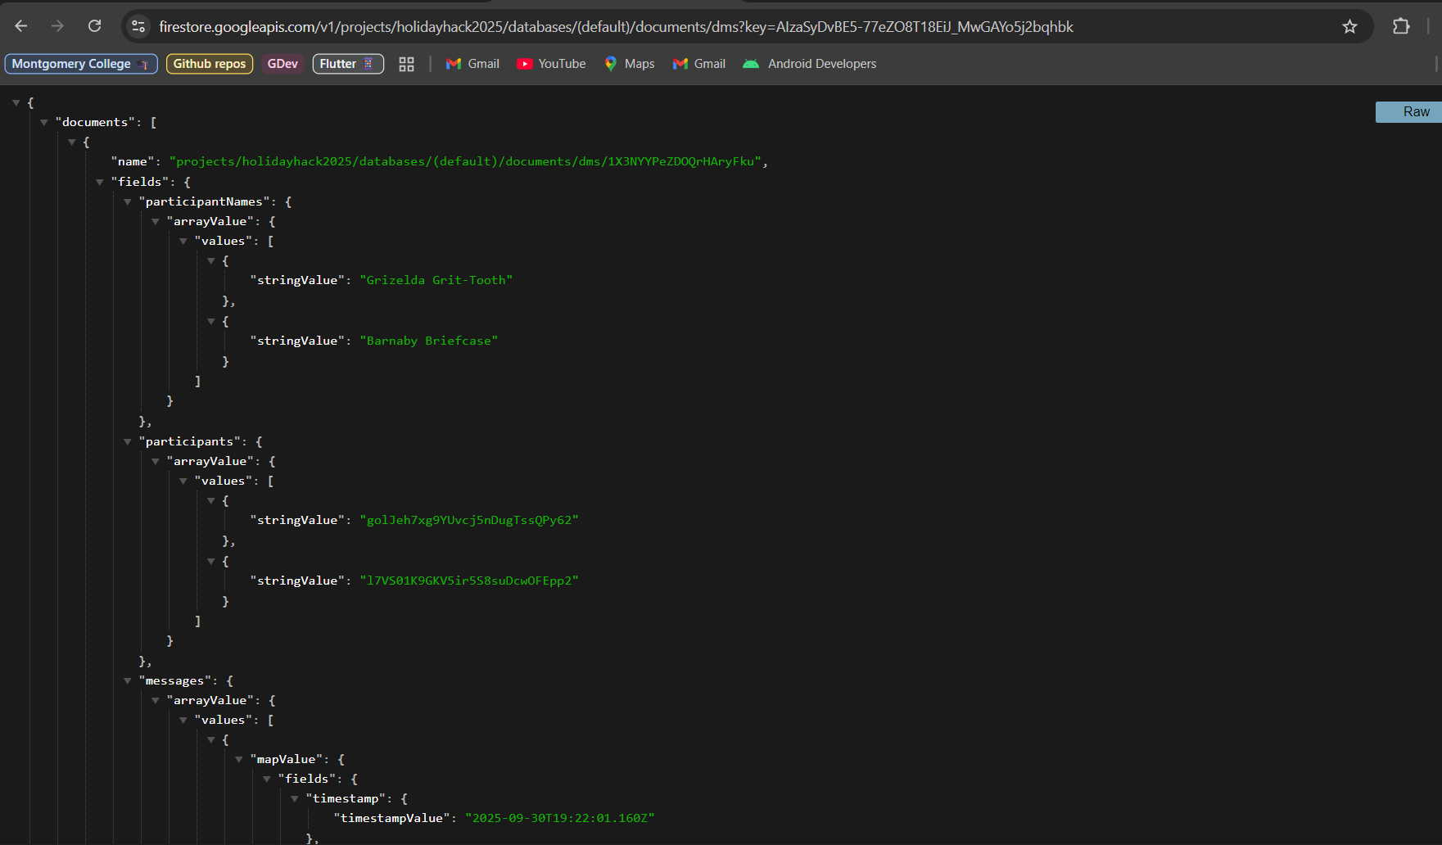Screen dimensions: 1442x845
Task: Collapse the "participants" node
Action: tap(127, 441)
